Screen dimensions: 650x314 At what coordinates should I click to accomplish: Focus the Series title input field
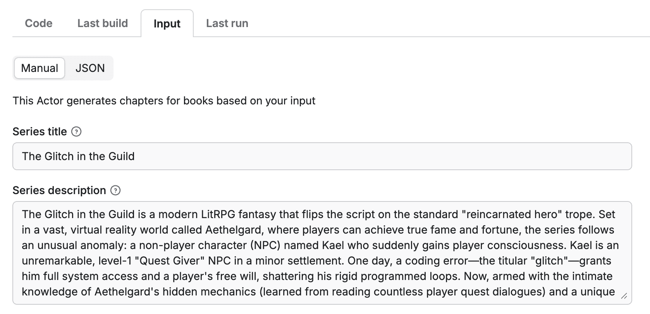(x=322, y=156)
